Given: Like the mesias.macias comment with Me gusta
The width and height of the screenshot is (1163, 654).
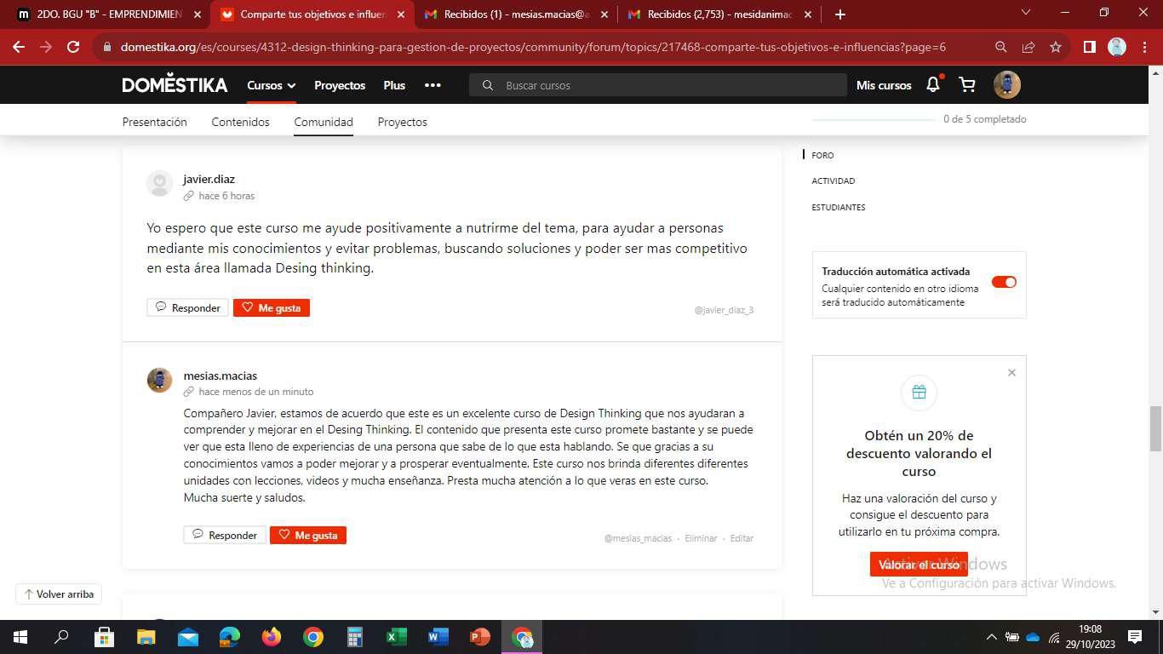Looking at the screenshot, I should (x=307, y=535).
